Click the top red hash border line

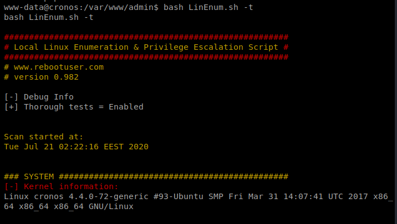click(146, 38)
